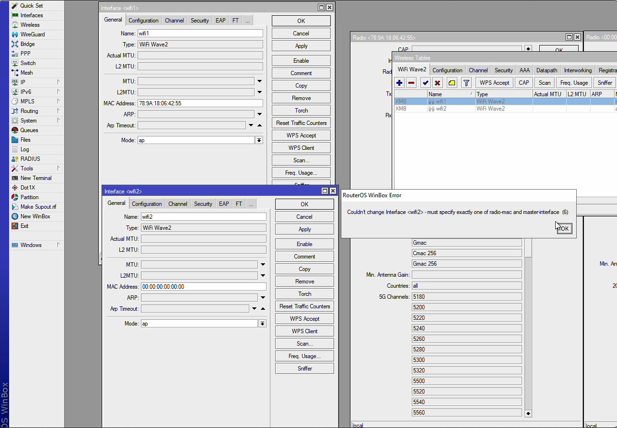Expand the IP submenu in the sidebar
This screenshot has width=617, height=428.
(x=58, y=82)
